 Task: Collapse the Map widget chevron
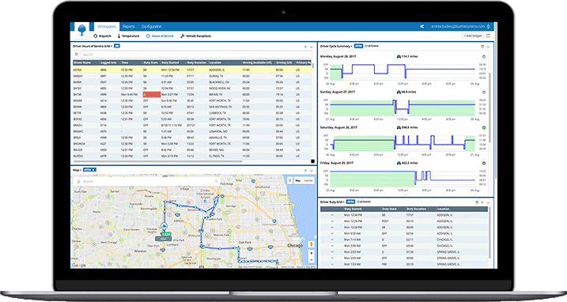[312, 171]
